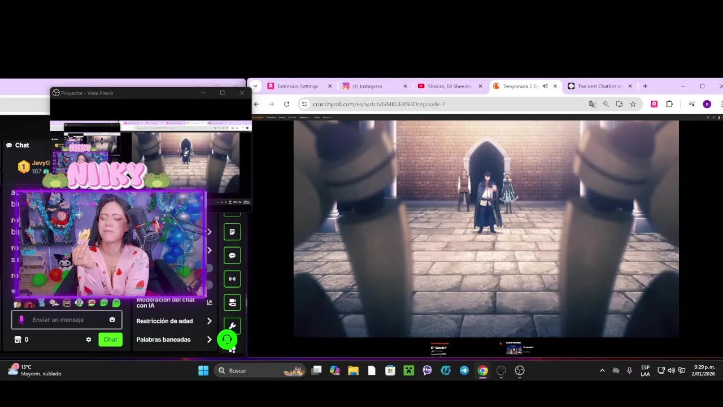
Task: Open Moderación del chat con IA external link
Action: click(x=209, y=302)
